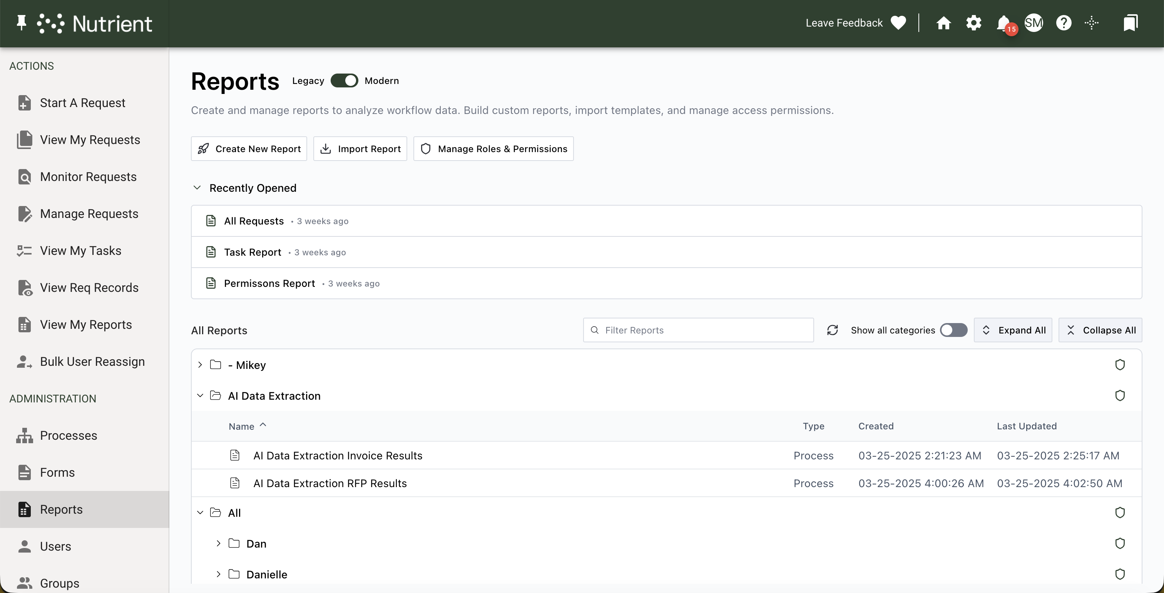Click the pin icon next to the Nutrient logo

tap(21, 23)
